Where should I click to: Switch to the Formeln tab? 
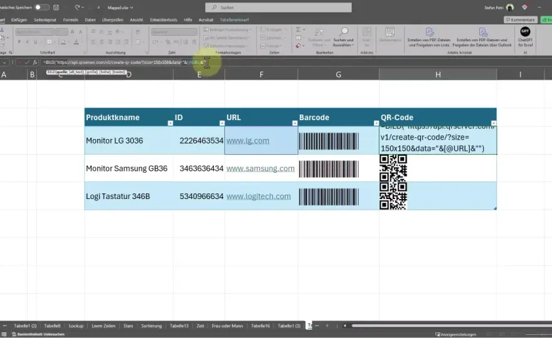[70, 19]
